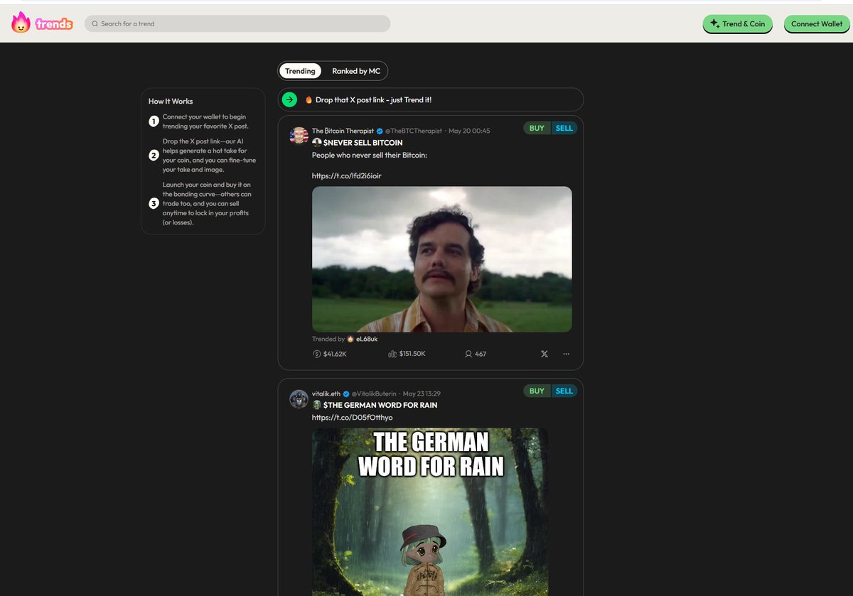853x596 pixels.
Task: Click the $151.50K chart icon stat
Action: 392,354
